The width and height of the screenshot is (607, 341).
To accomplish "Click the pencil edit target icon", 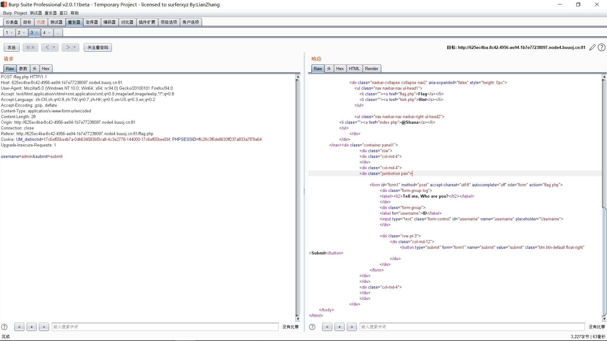I will pos(592,47).
